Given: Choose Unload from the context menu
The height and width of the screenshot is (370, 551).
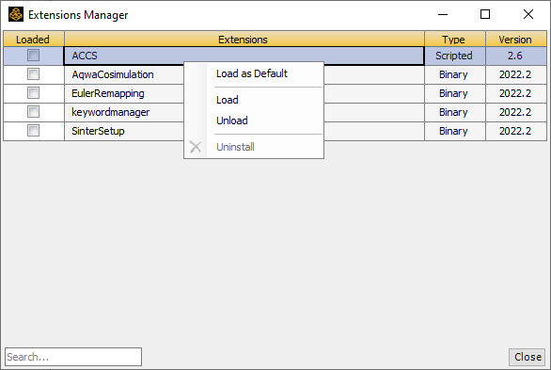Looking at the screenshot, I should point(254,121).
